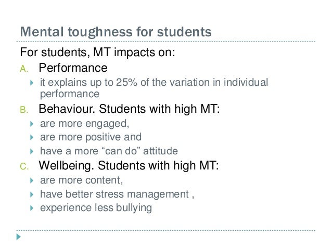
Task: Click the slide title "Mental toughness for students"
Action: pos(116,33)
